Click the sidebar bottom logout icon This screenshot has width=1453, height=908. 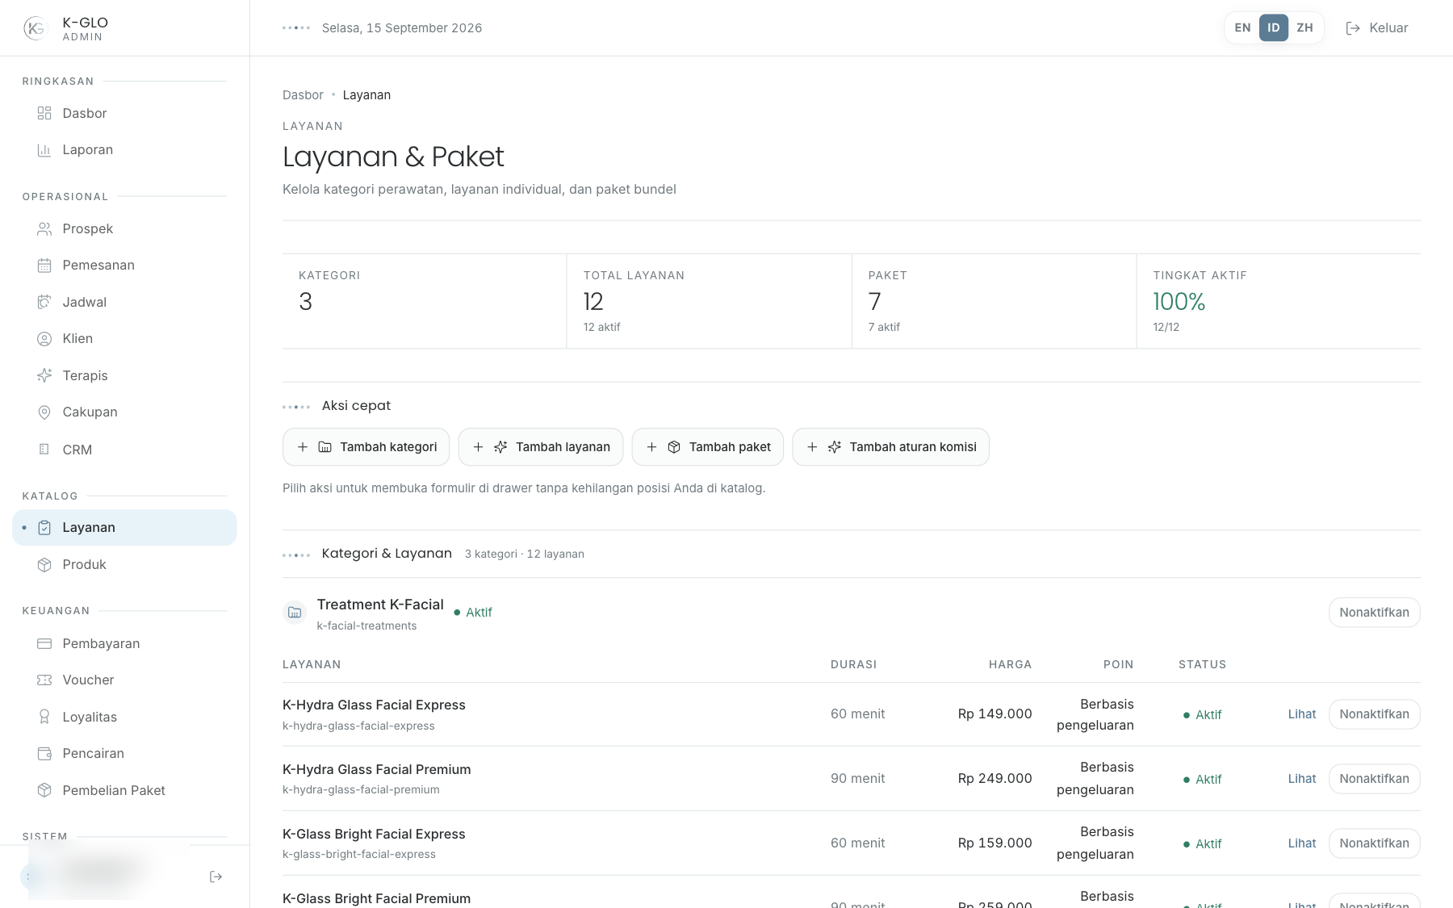216,877
